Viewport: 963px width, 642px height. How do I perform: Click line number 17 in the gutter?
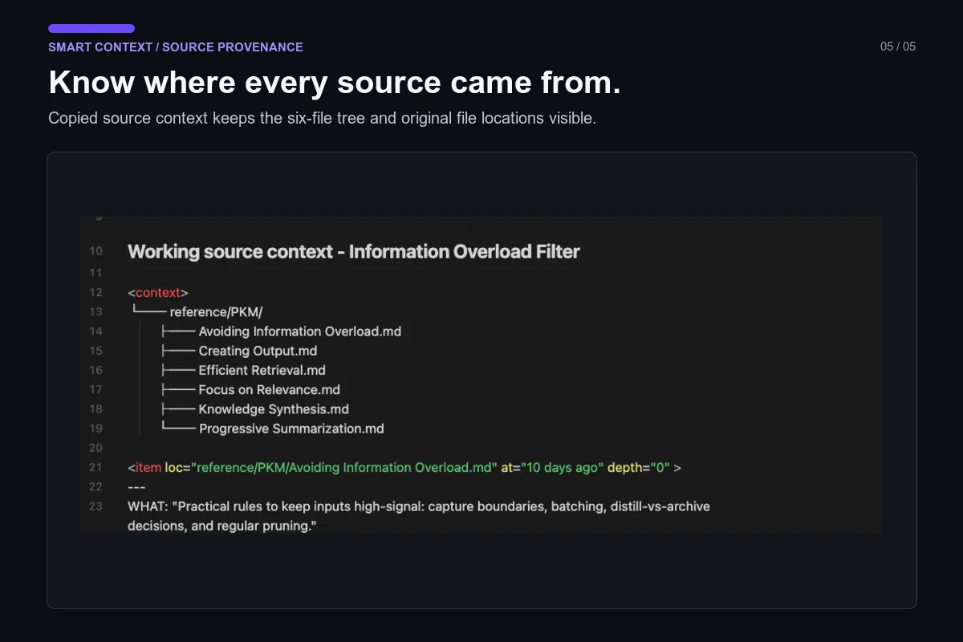click(96, 390)
